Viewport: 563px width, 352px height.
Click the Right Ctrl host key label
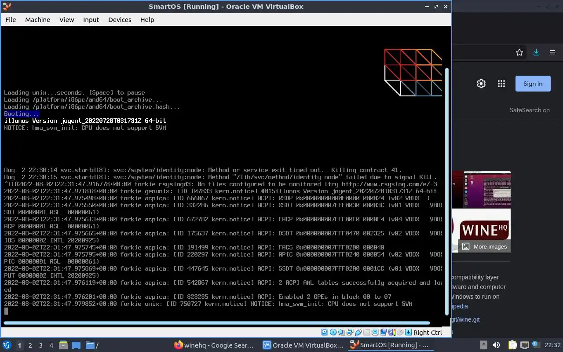(428, 333)
